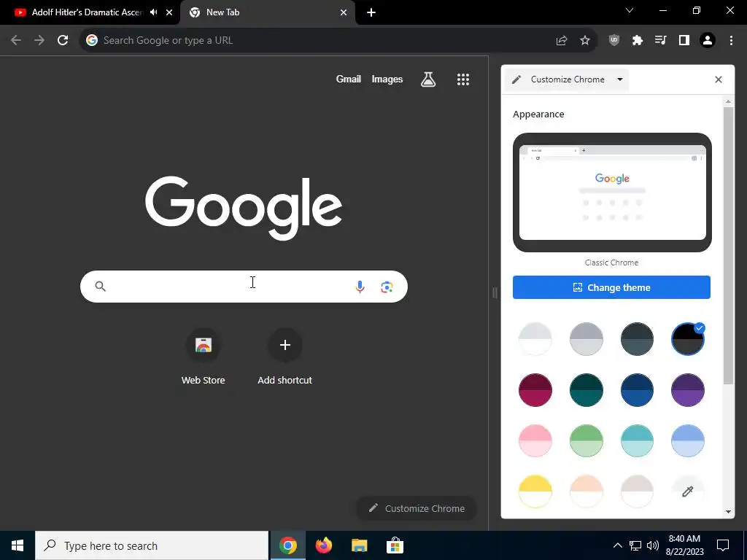Show hidden system tray icons
The height and width of the screenshot is (560, 747).
click(x=617, y=545)
